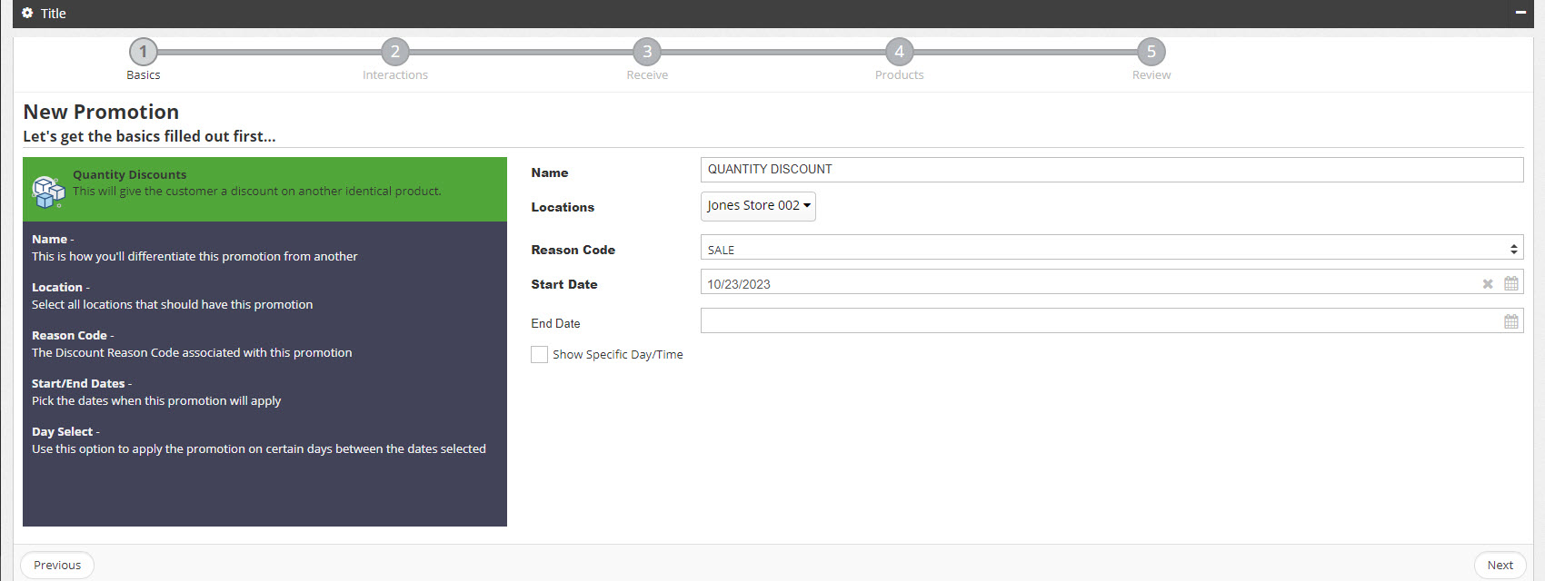Click the Name help heading in sidebar
1545x581 pixels.
coord(49,239)
